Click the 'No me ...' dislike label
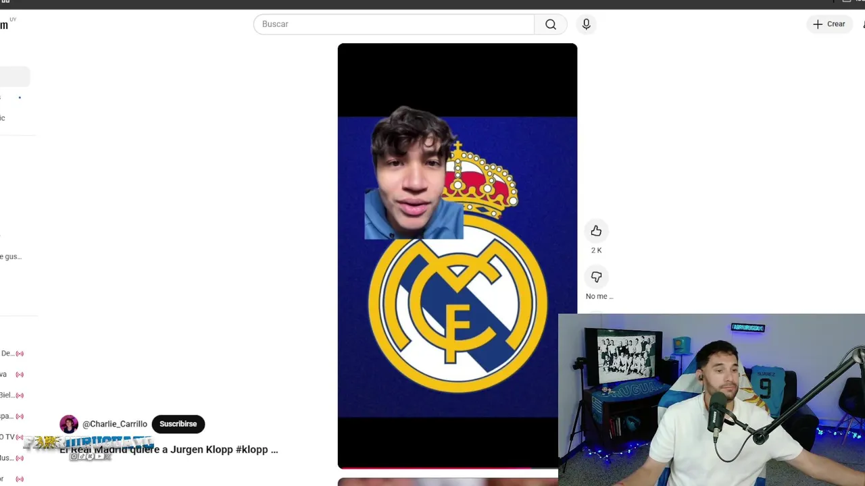The width and height of the screenshot is (865, 486). pos(599,296)
